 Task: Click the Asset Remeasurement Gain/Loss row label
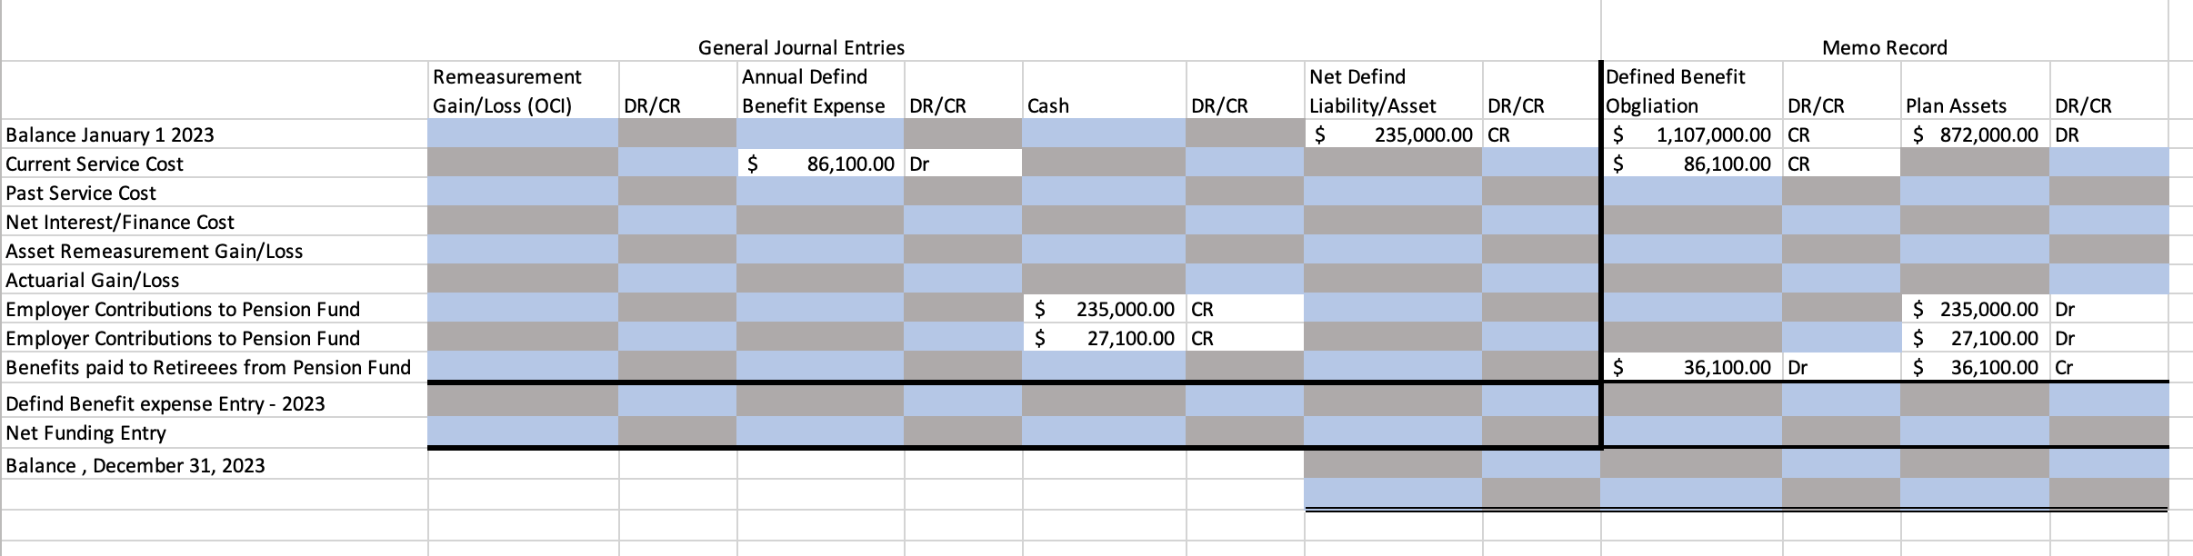coord(155,251)
